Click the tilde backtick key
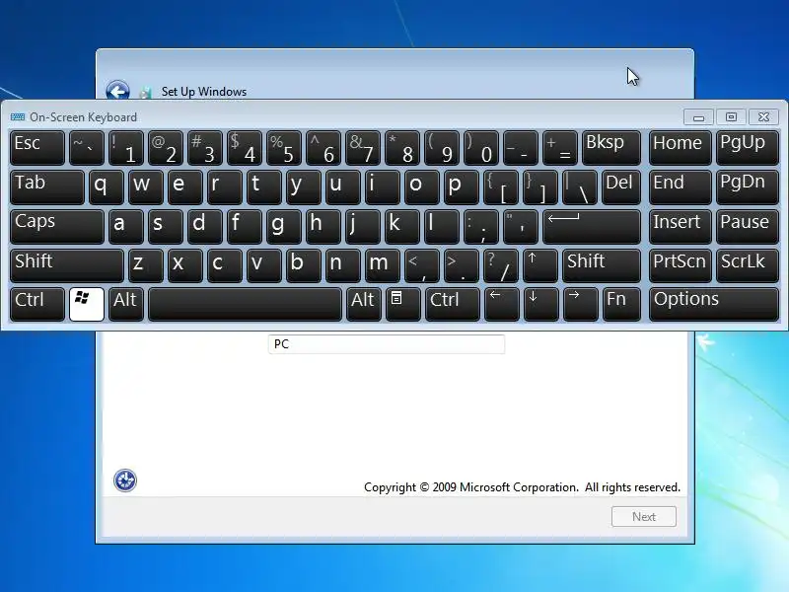 point(87,148)
